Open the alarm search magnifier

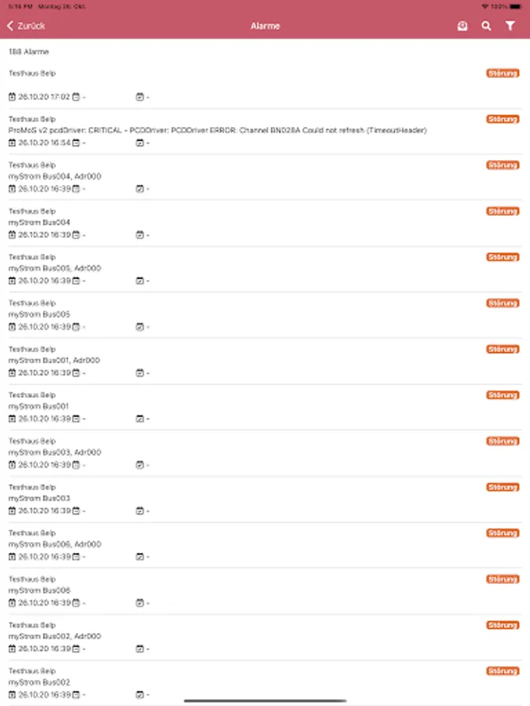(x=486, y=26)
